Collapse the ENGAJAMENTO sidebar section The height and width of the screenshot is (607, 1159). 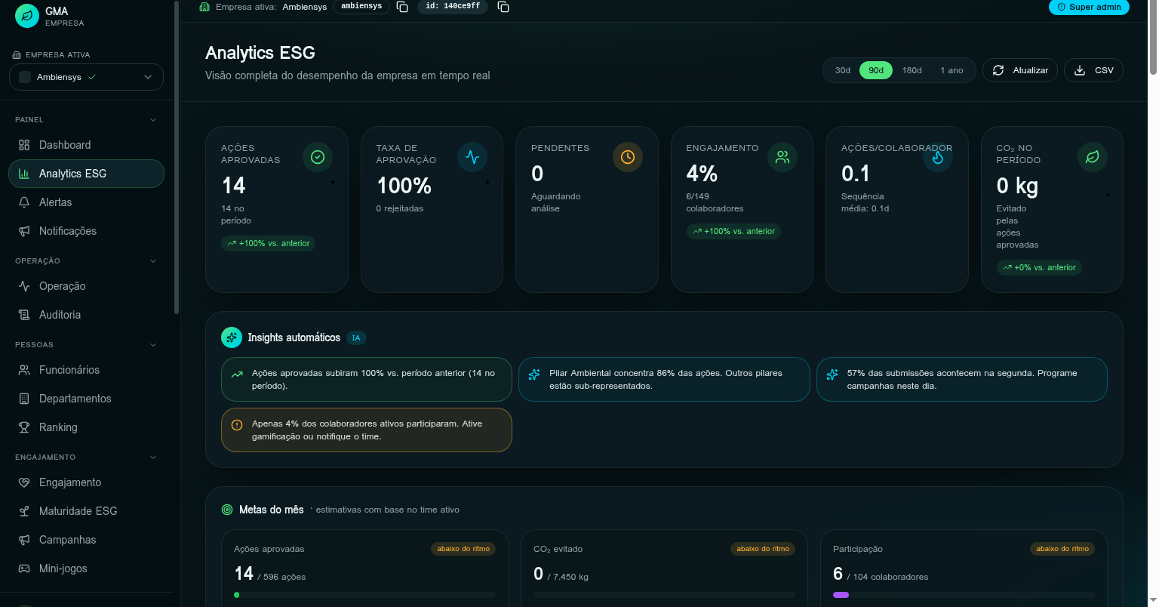(x=153, y=458)
